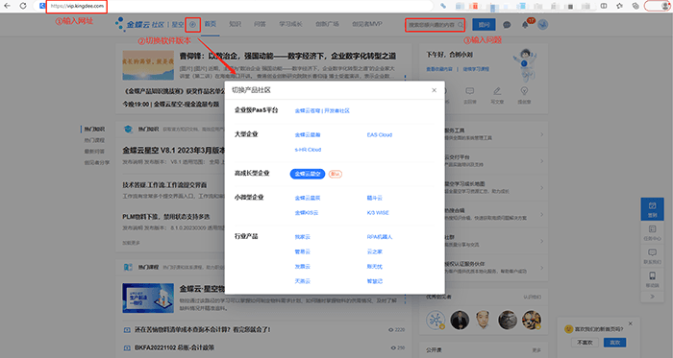Open 联系我们 from the right rail

coord(653,256)
